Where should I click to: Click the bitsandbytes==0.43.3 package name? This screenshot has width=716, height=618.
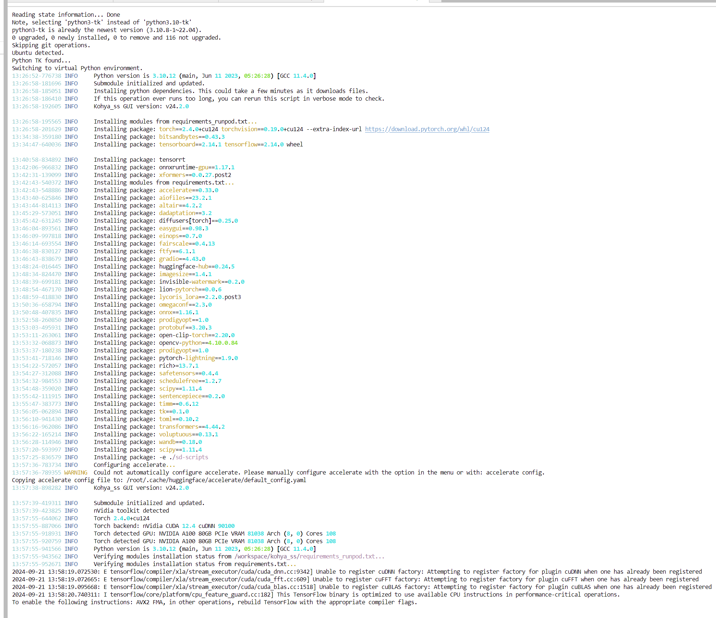191,137
